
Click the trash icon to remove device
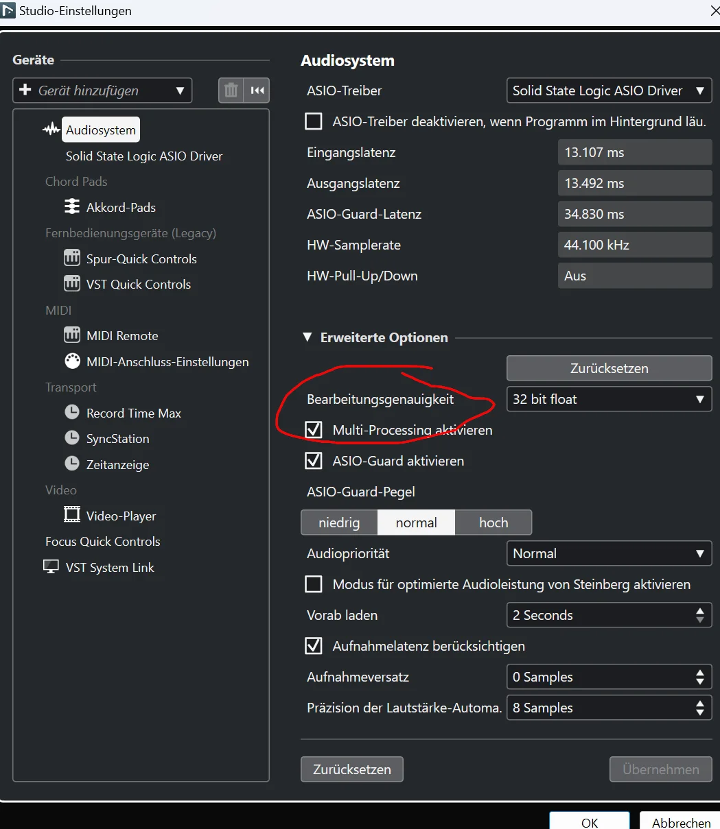click(x=231, y=91)
